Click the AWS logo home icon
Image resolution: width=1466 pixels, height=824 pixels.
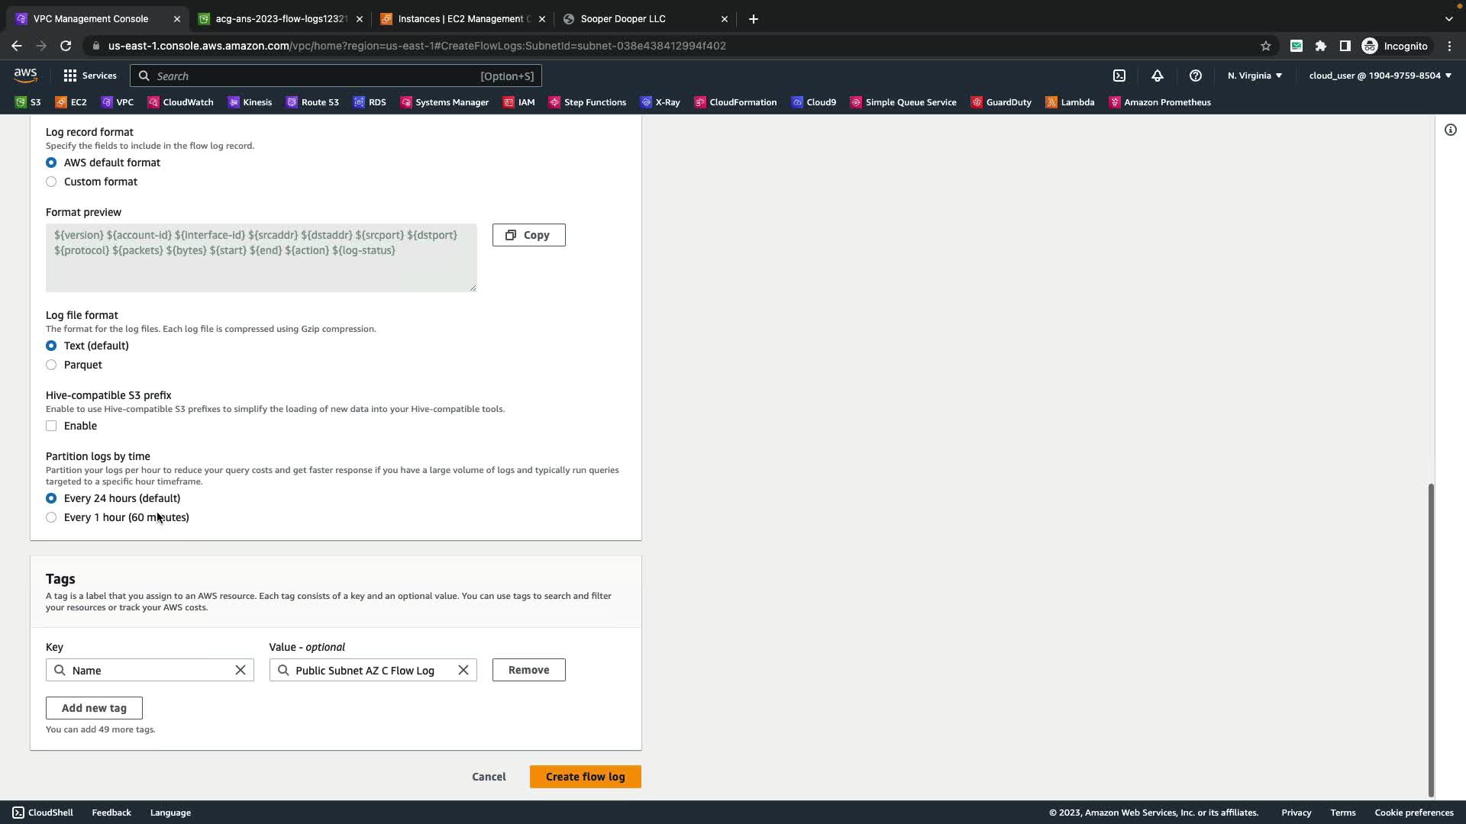coord(25,75)
